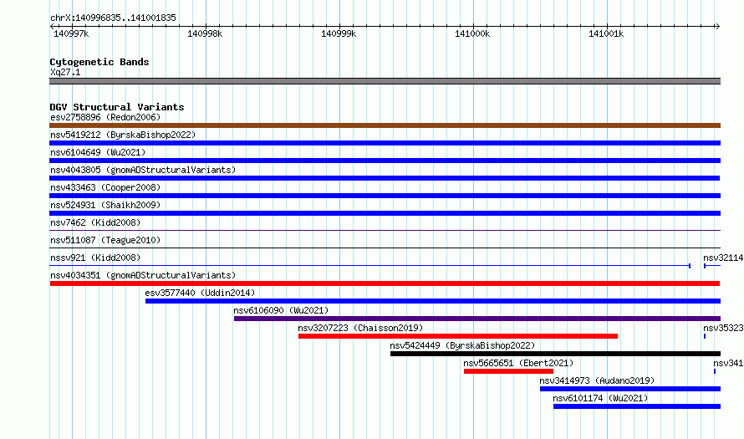Select the 140998k ruler tick label
This screenshot has height=439, width=744.
point(205,33)
